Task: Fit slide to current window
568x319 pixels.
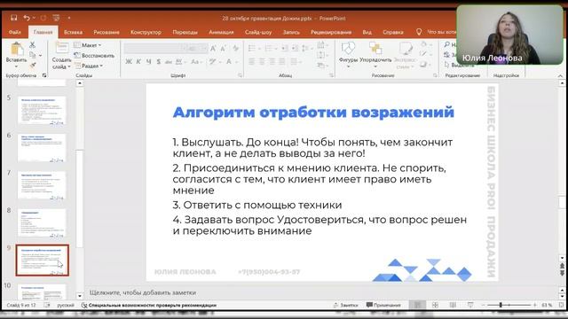Action: coord(561,305)
